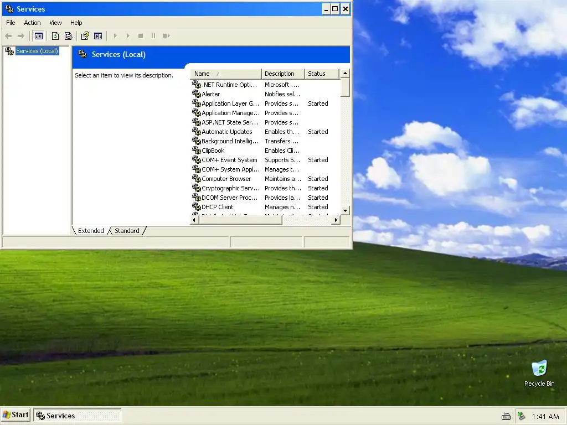
Task: Sort by the Description column header
Action: pos(283,74)
